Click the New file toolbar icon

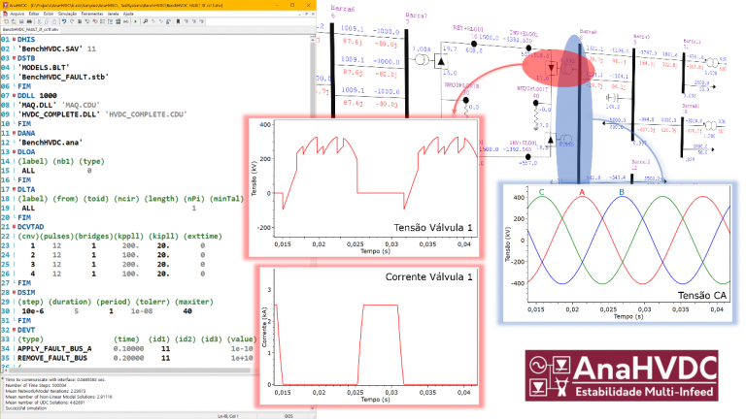pos(6,20)
